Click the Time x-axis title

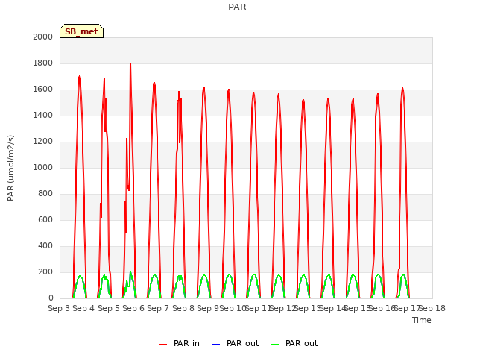coord(422,320)
